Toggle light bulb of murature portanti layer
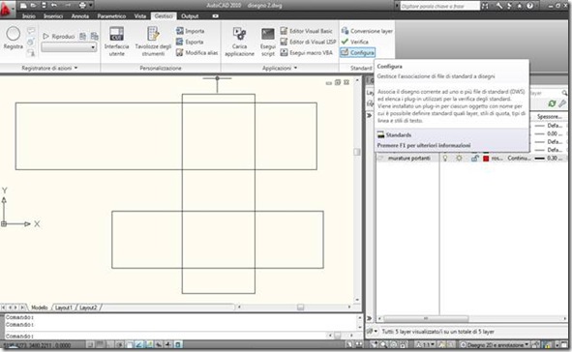This screenshot has height=352, width=572. (x=445, y=159)
